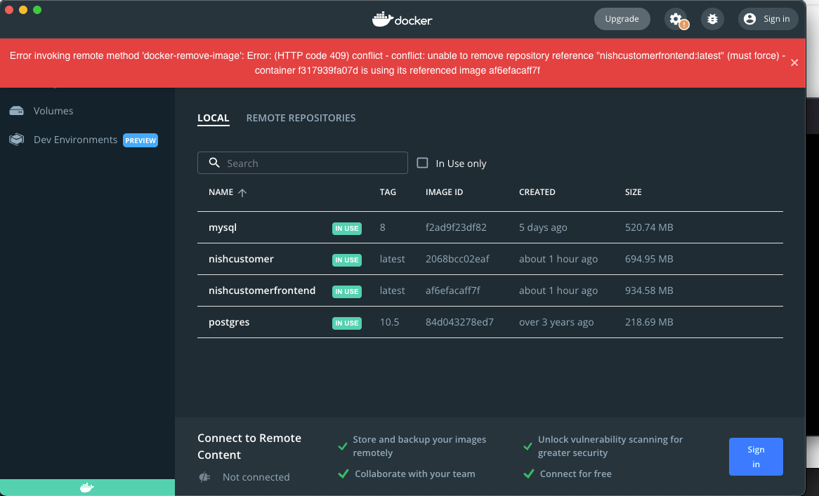Open Dev Environments from the sidebar
Viewport: 819px width, 496px height.
click(15, 140)
